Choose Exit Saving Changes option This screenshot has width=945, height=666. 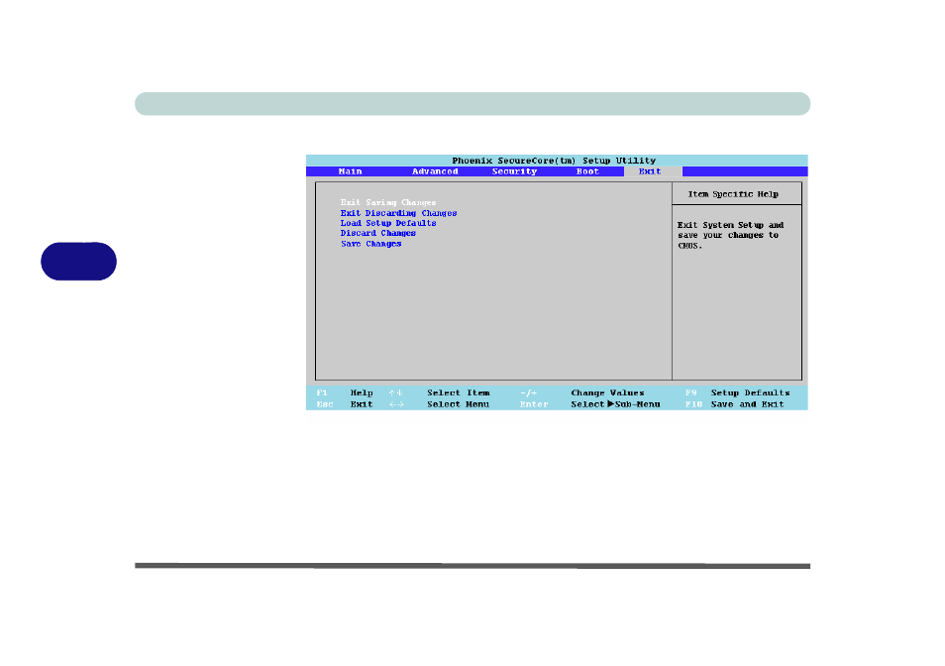388,202
